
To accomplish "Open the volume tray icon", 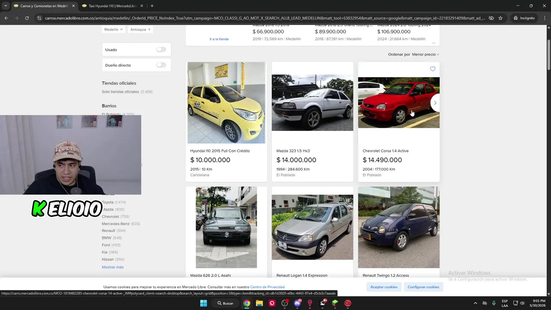I will pyautogui.click(x=522, y=303).
